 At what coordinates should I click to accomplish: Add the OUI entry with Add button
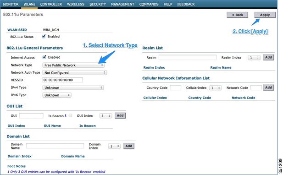click(x=120, y=115)
